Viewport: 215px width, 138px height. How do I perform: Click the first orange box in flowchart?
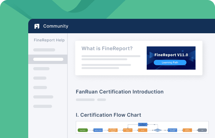[x=113, y=130]
